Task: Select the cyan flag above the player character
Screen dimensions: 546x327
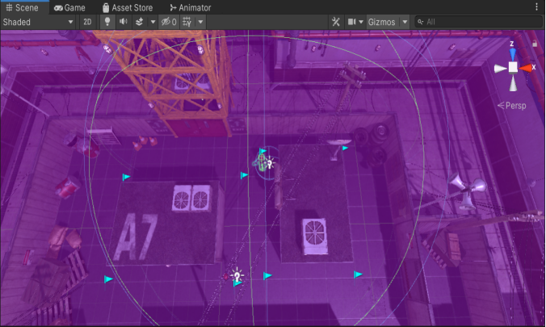Action: (262, 151)
